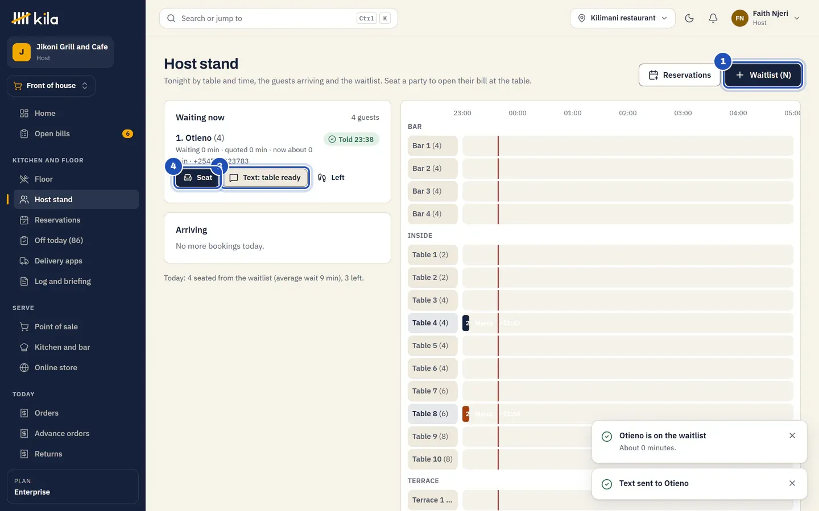The height and width of the screenshot is (511, 819).
Task: Click the Kitchen and bar chef hat icon
Action: 24,347
